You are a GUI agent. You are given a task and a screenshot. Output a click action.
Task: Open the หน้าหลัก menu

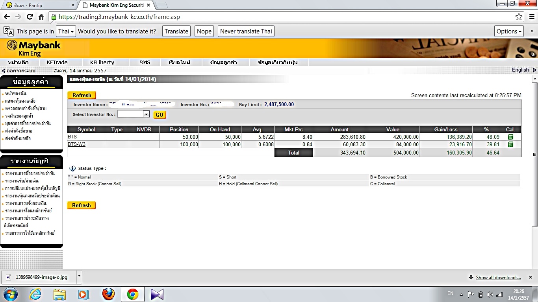coord(18,62)
